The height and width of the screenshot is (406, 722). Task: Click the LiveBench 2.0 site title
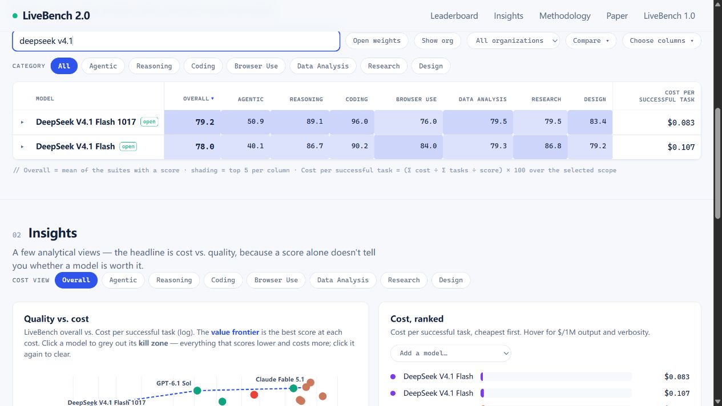(x=57, y=16)
